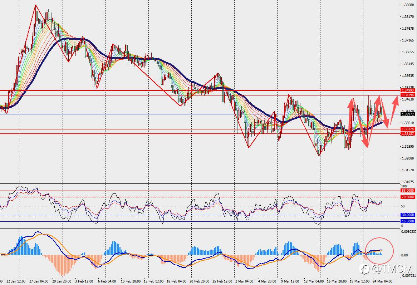The height and width of the screenshot is (285, 417).
Task: Click the 1.36655 price axis label
Action: pyautogui.click(x=408, y=52)
